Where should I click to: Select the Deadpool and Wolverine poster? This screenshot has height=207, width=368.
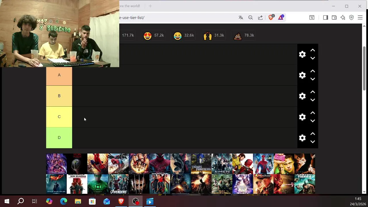tap(243, 164)
